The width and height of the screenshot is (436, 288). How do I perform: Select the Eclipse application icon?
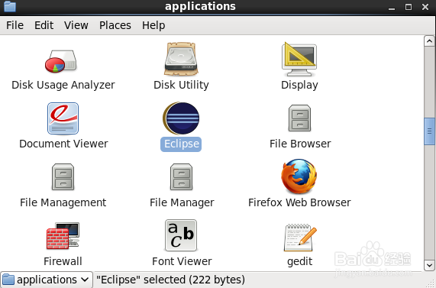coord(181,118)
